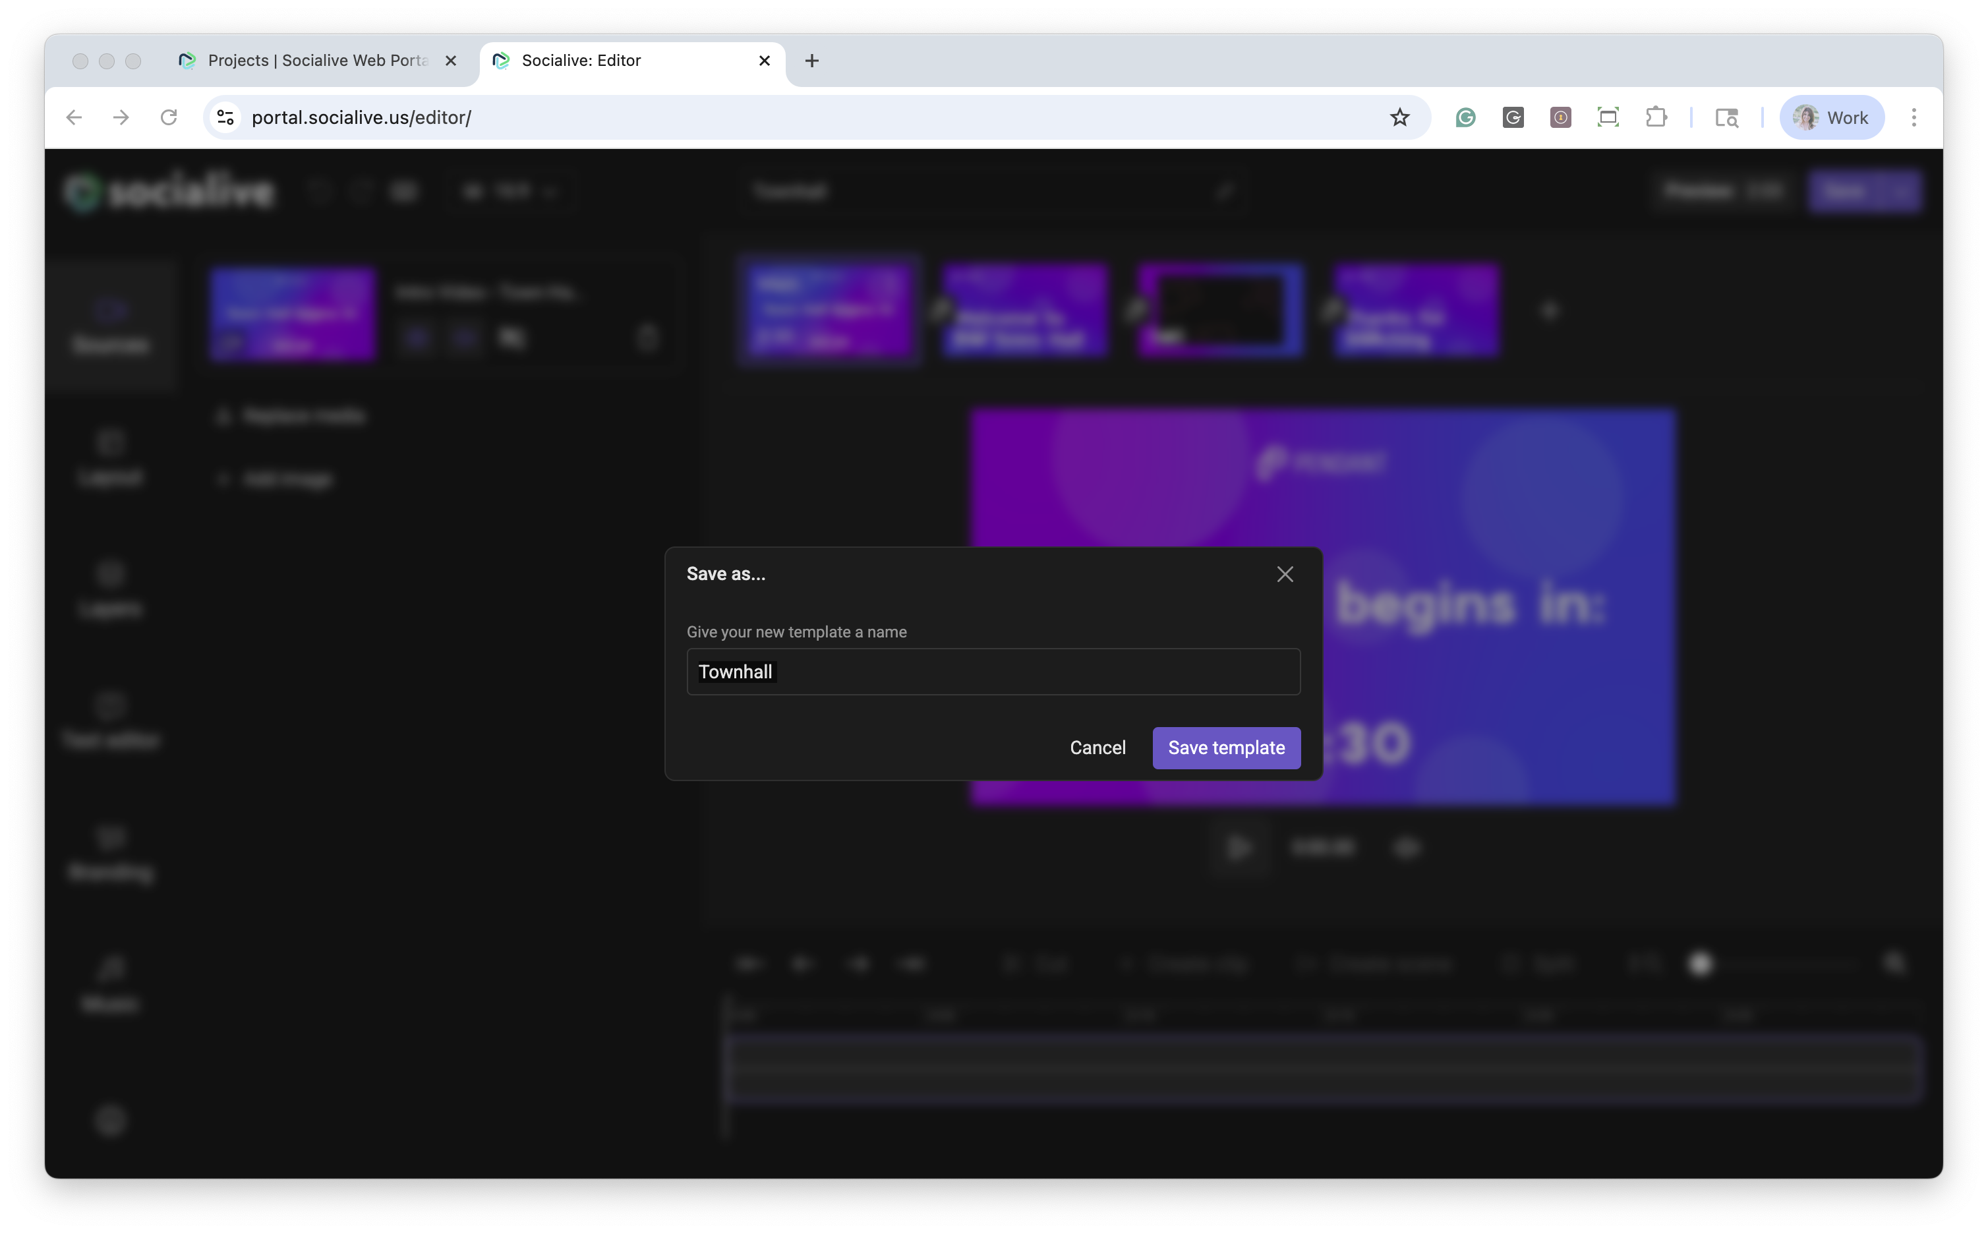This screenshot has height=1234, width=1988.
Task: Switch to Projects Socialive Web Portal tab
Action: (x=316, y=61)
